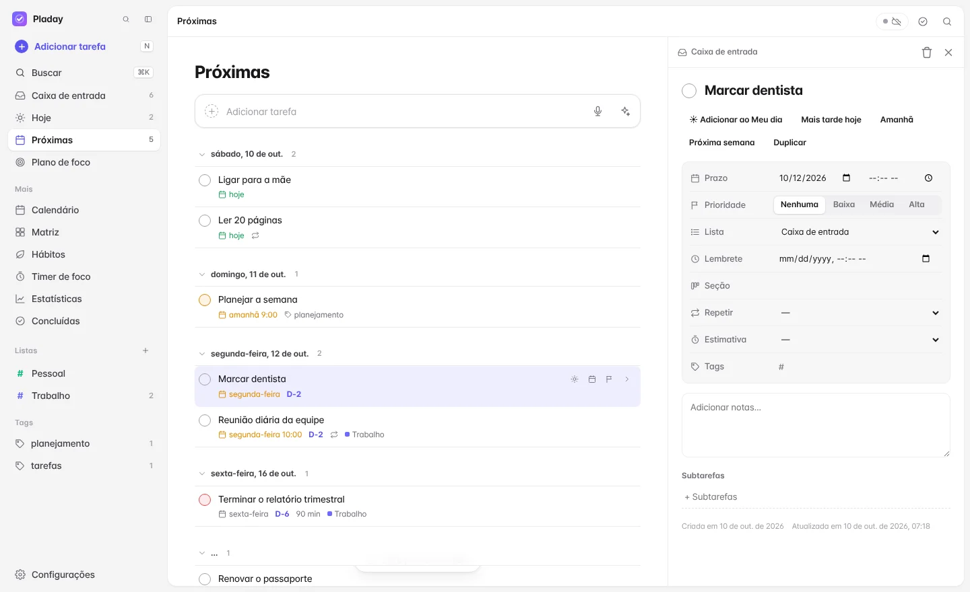Screen dimensions: 970x592
Task: Open the date picker icon in Prazo field
Action: [x=847, y=178]
